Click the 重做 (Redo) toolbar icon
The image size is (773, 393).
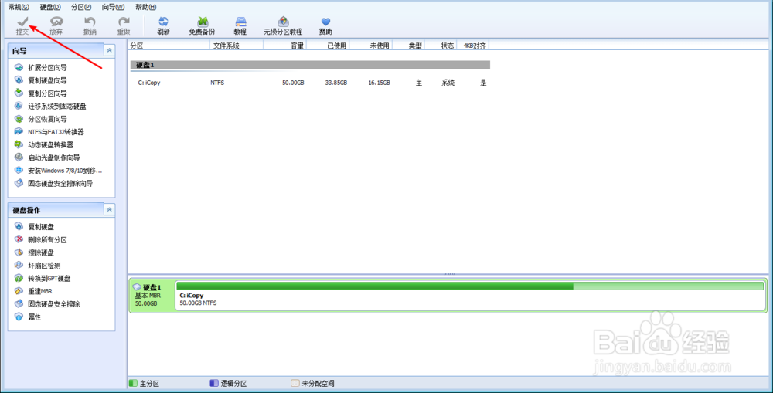click(123, 26)
